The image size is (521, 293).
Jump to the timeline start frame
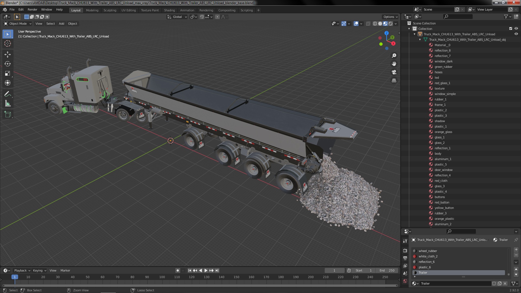(190, 270)
